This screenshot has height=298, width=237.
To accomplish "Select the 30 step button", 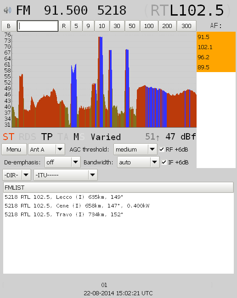I will point(117,26).
